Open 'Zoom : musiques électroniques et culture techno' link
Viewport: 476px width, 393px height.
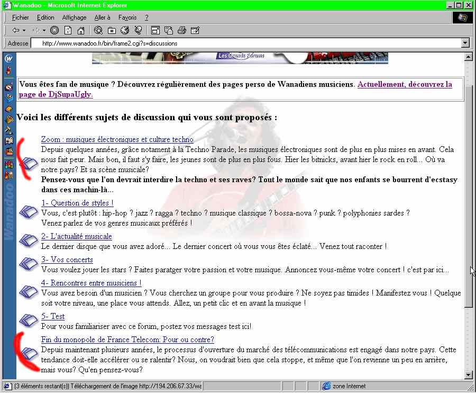[117, 139]
